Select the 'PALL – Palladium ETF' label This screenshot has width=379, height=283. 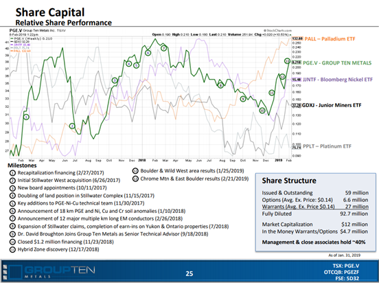330,38
